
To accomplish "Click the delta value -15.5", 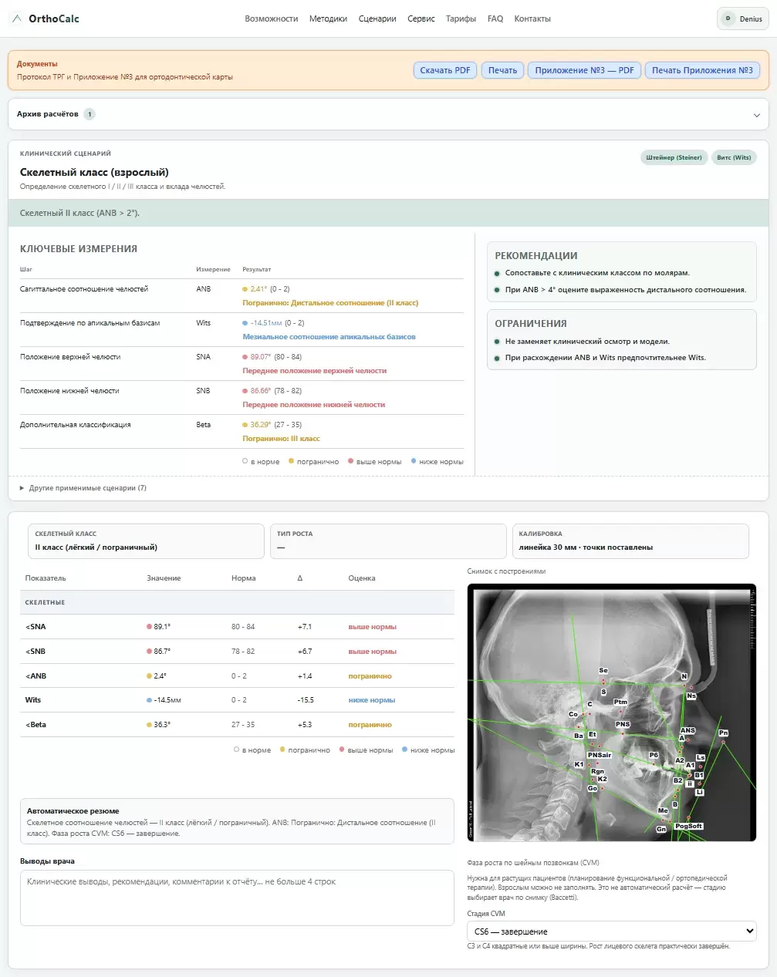I will [306, 700].
